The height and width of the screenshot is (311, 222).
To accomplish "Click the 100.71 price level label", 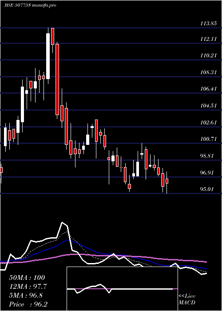I will tap(208, 139).
